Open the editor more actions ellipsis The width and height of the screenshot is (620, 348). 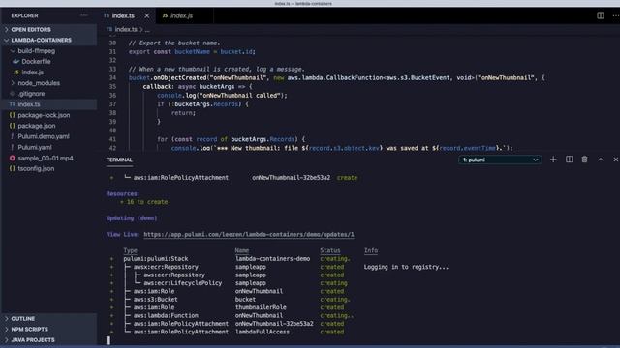[616, 15]
